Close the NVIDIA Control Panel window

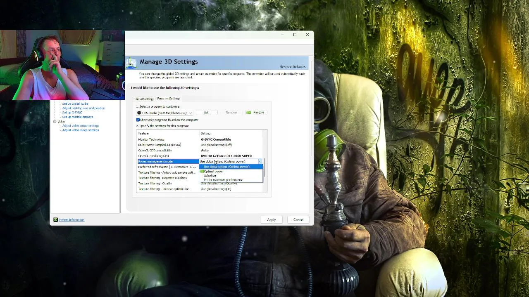[x=307, y=35]
